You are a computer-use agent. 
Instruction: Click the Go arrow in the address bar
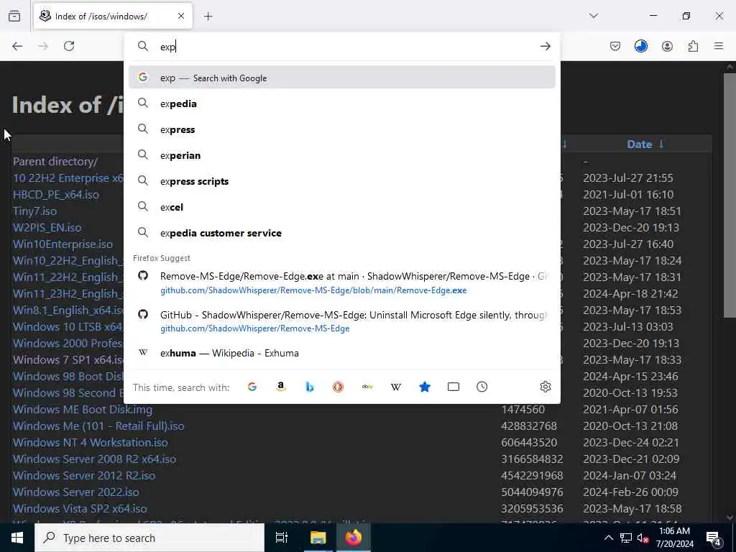click(x=545, y=46)
